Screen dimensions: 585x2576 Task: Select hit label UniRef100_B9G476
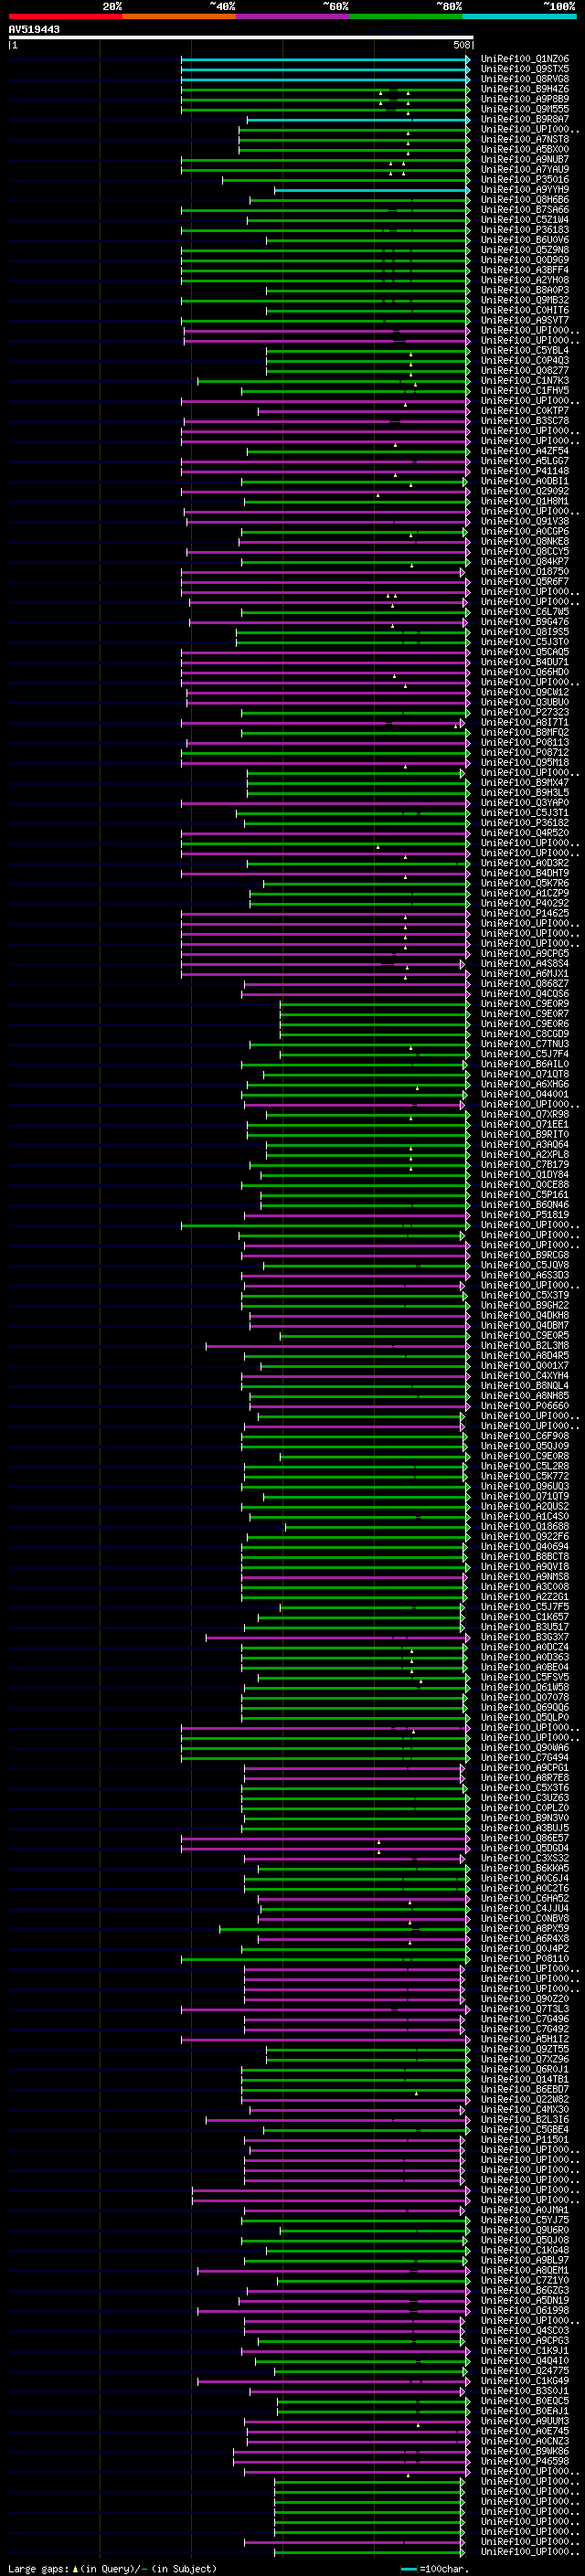[x=525, y=622]
